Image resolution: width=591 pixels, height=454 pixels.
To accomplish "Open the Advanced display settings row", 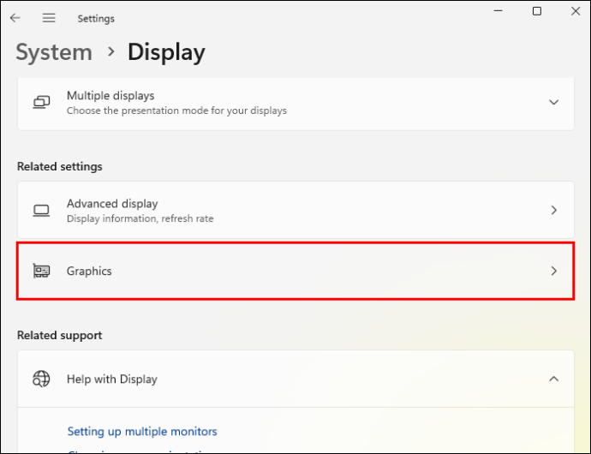I will coord(295,210).
